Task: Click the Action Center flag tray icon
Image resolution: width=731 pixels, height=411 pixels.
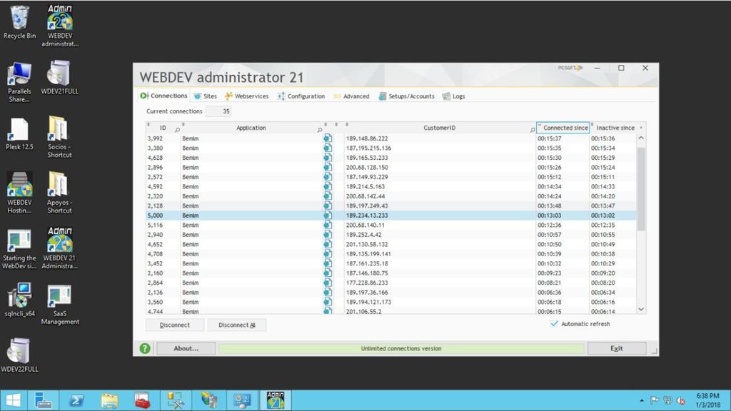Action: pyautogui.click(x=655, y=400)
